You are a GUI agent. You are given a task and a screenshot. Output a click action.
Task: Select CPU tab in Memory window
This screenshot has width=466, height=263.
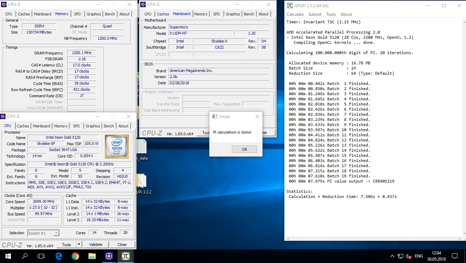(9, 14)
